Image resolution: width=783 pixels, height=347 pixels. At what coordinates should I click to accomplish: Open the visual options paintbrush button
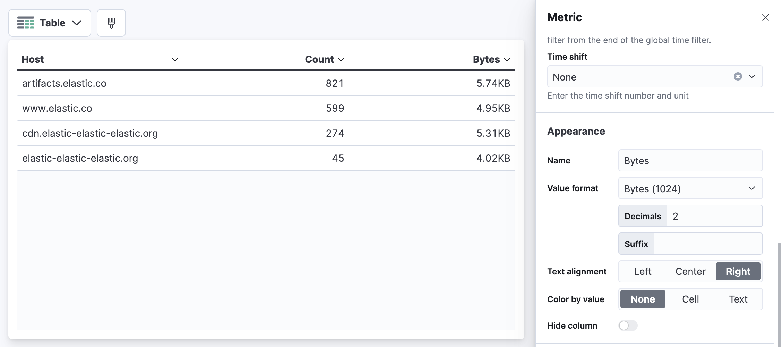point(111,23)
